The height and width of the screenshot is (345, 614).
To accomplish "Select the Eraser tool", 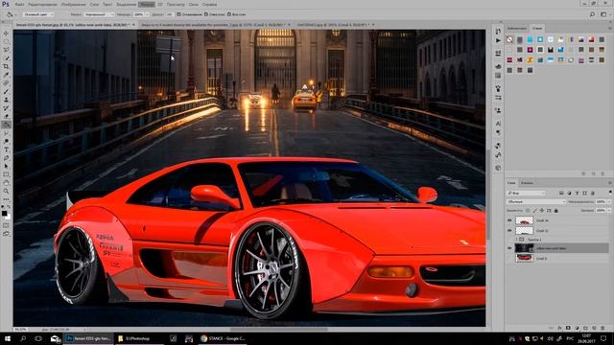I will 6,116.
